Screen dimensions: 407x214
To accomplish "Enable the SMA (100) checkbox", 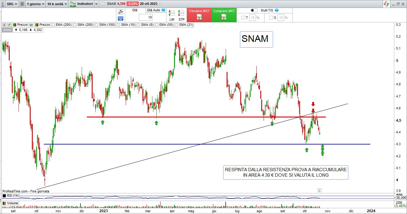I will 97,25.
